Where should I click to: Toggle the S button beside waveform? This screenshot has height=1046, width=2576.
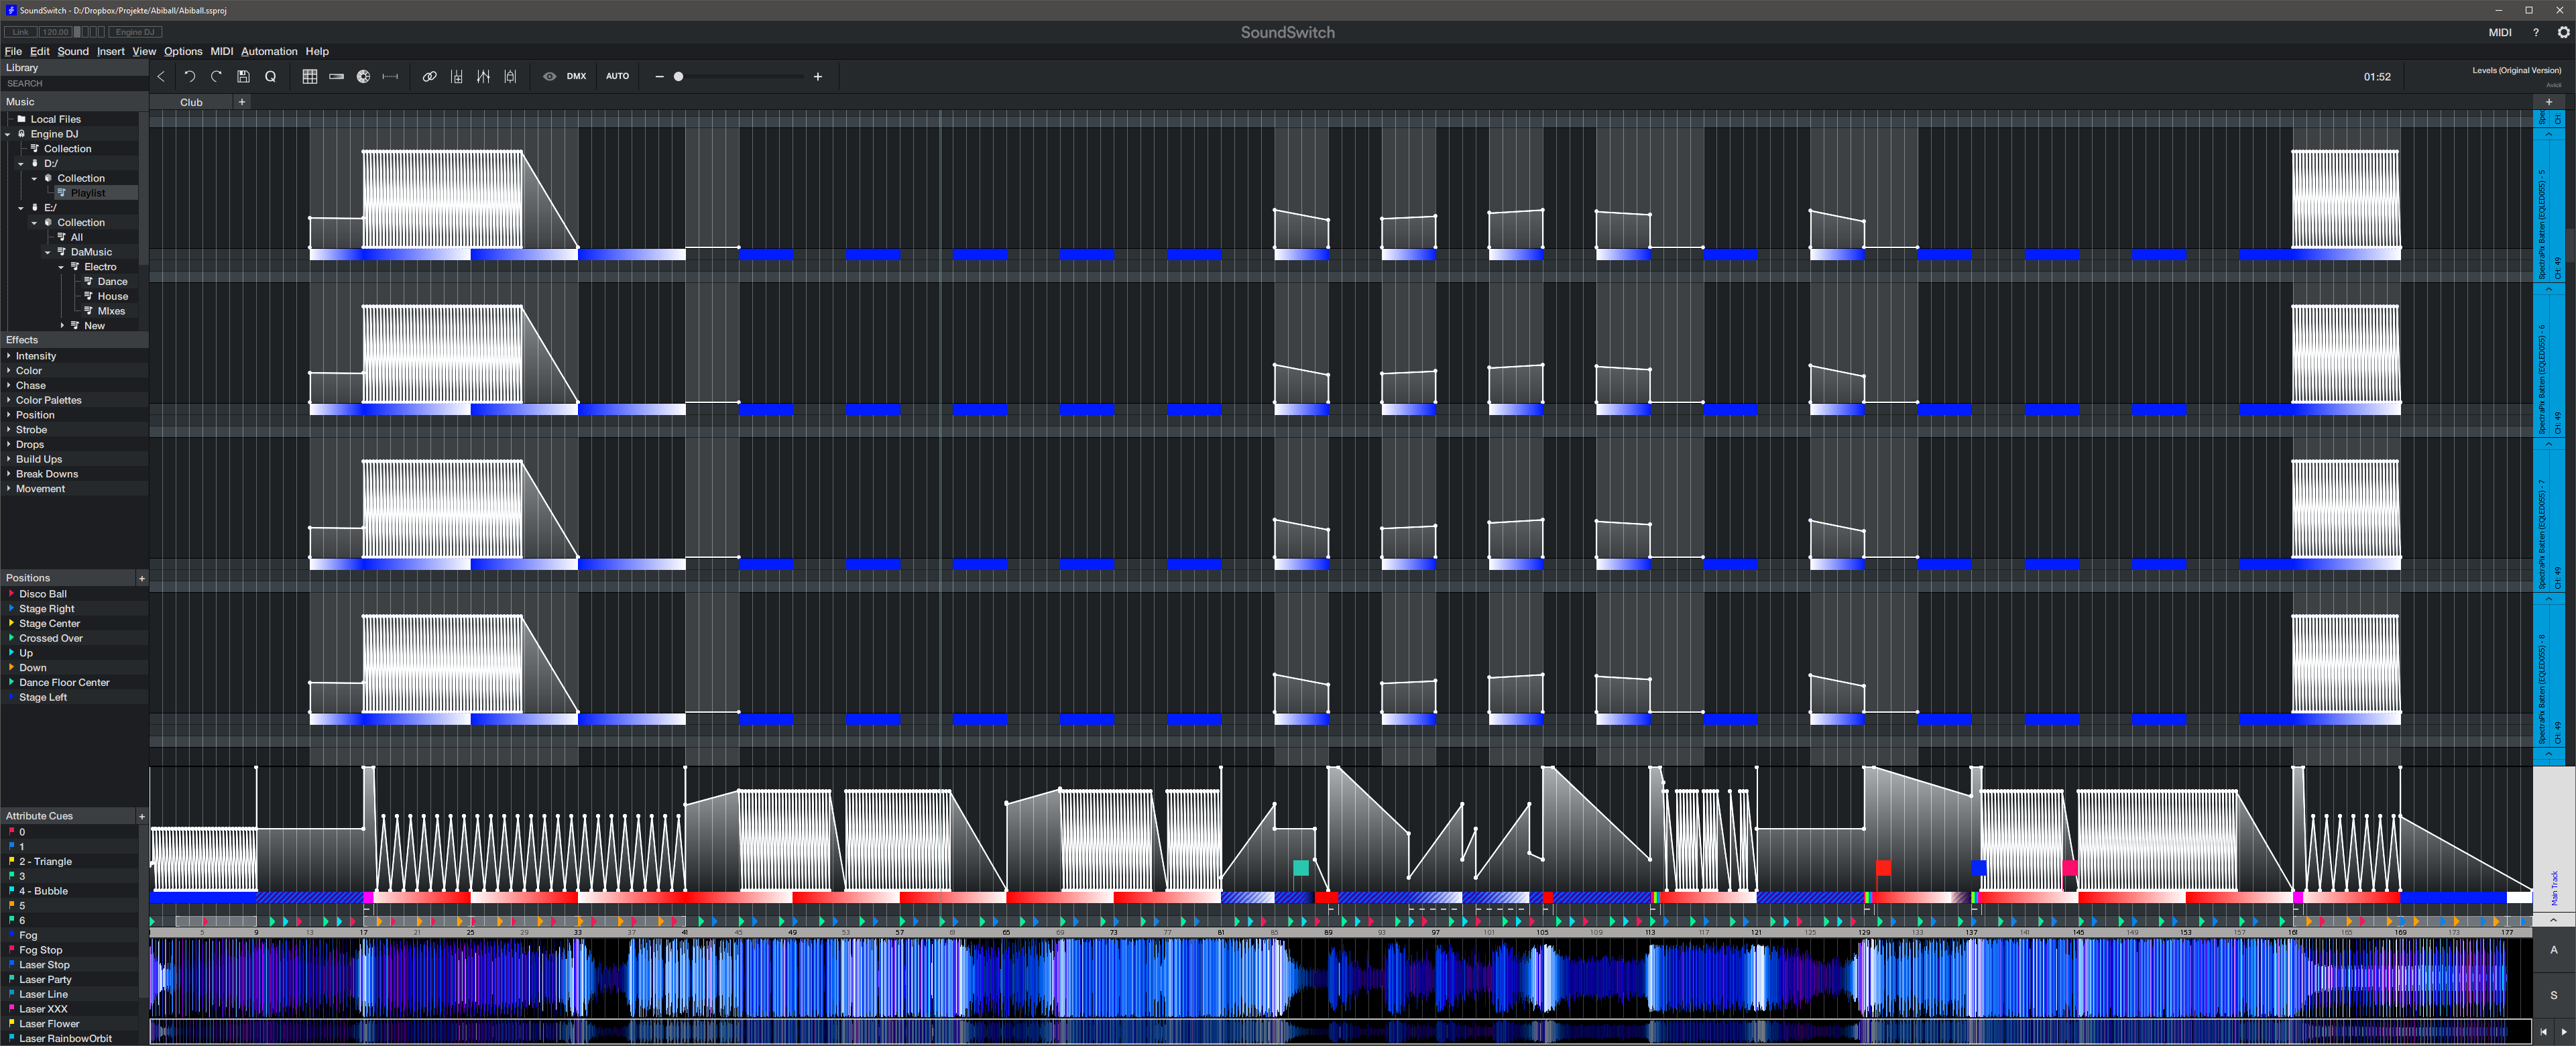tap(2554, 995)
